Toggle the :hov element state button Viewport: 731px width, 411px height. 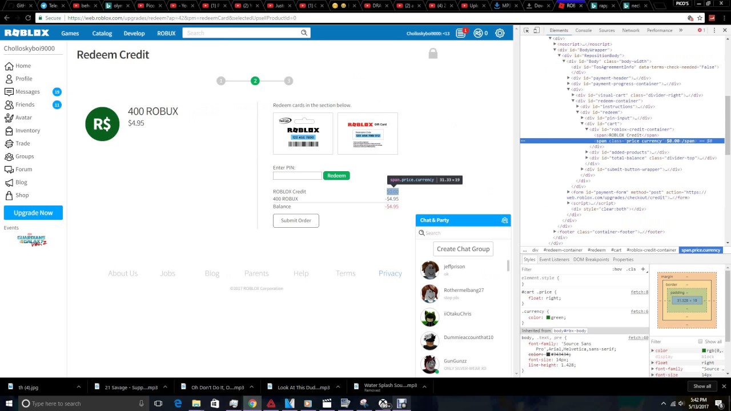tap(617, 269)
